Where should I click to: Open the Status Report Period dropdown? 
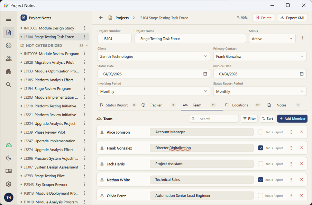click(260, 91)
